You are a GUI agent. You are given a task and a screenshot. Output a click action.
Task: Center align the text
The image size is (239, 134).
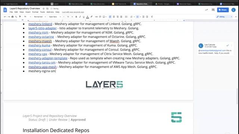114,17
